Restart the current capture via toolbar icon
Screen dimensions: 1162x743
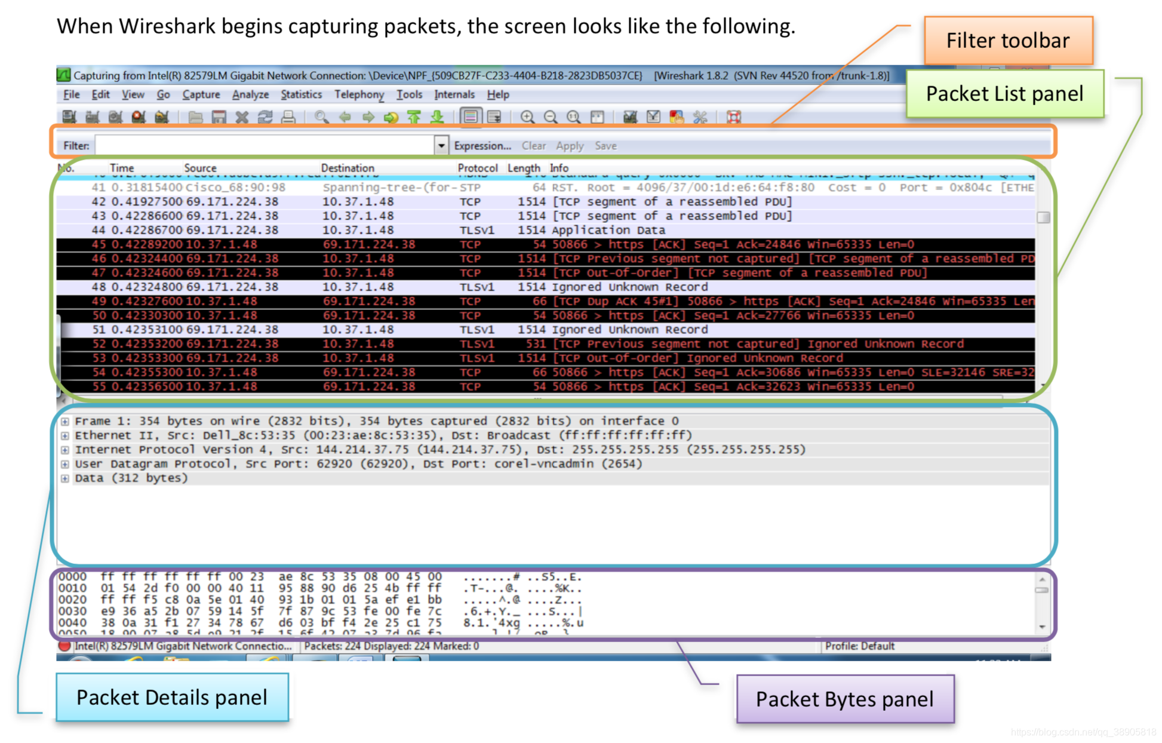162,117
